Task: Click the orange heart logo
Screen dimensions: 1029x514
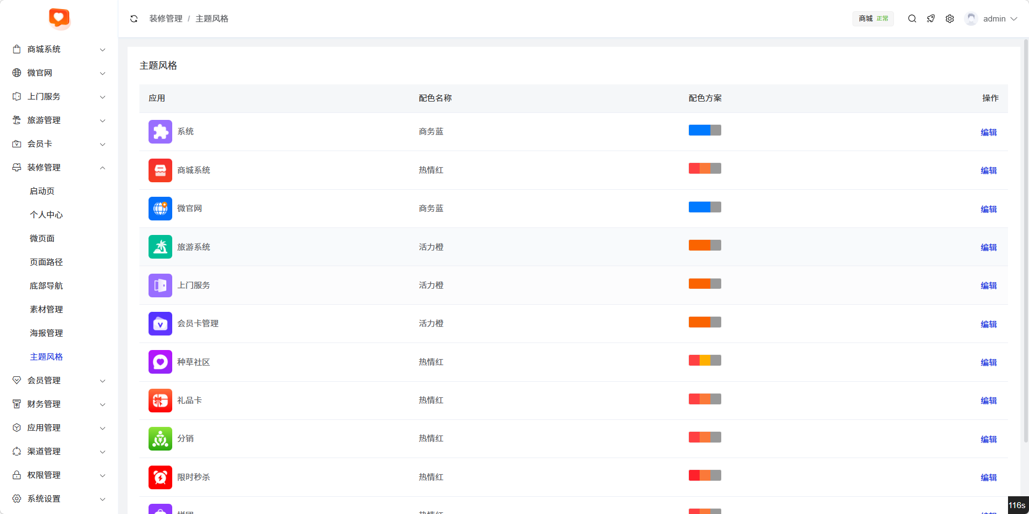Action: point(59,18)
